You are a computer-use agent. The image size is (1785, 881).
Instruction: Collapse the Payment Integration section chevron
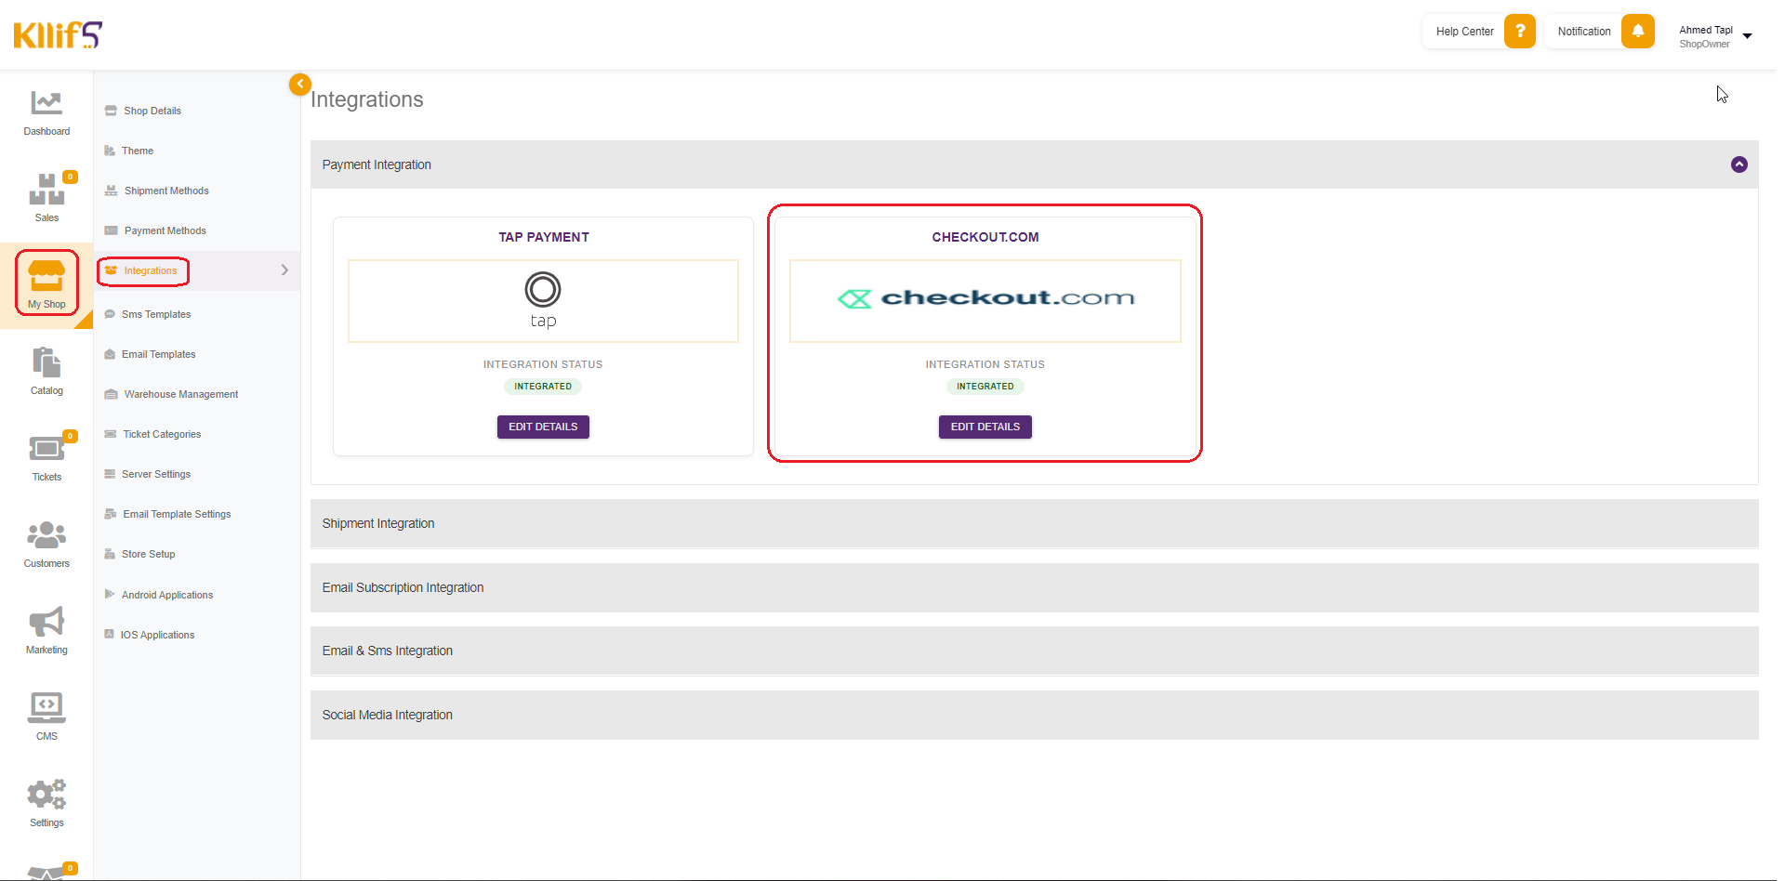point(1739,164)
